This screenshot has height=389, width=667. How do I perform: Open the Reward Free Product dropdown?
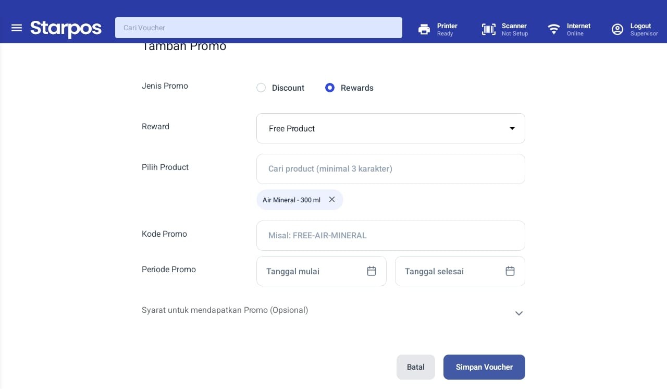pyautogui.click(x=391, y=128)
